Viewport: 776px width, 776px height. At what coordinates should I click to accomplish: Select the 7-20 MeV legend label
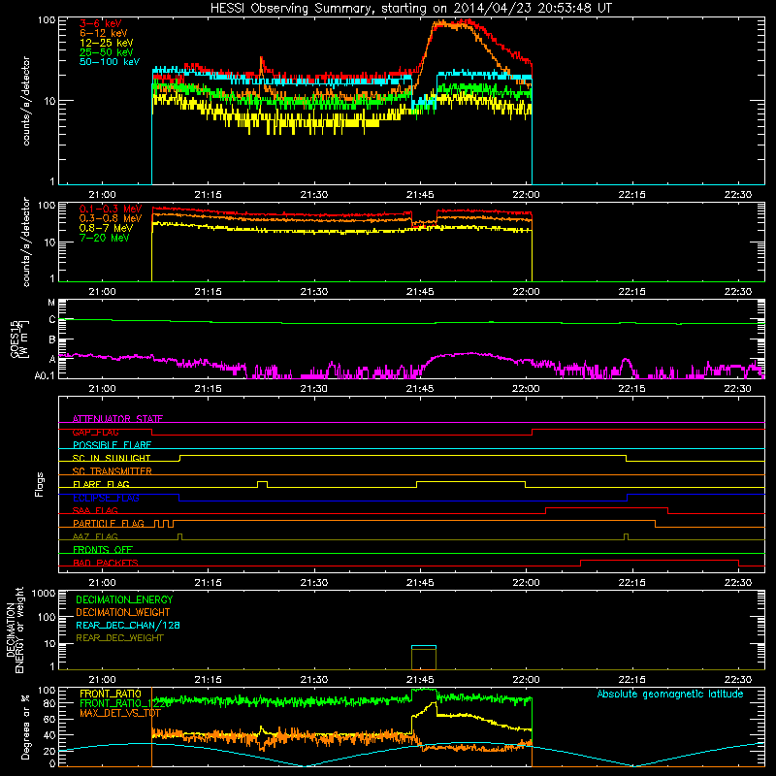(x=104, y=238)
